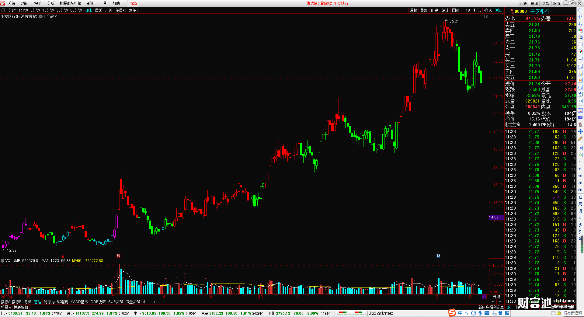Select the 15 minute period in right sidebar

click(580, 176)
